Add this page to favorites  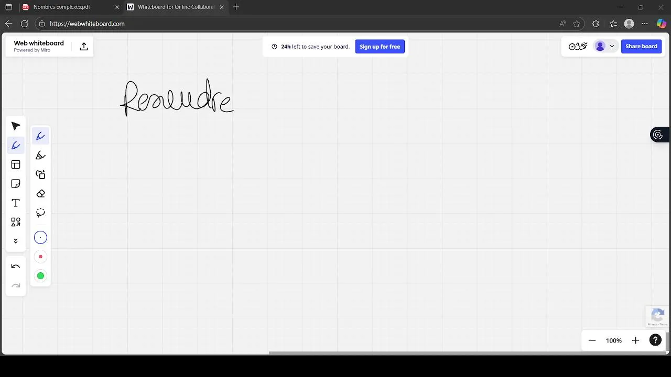(x=577, y=24)
